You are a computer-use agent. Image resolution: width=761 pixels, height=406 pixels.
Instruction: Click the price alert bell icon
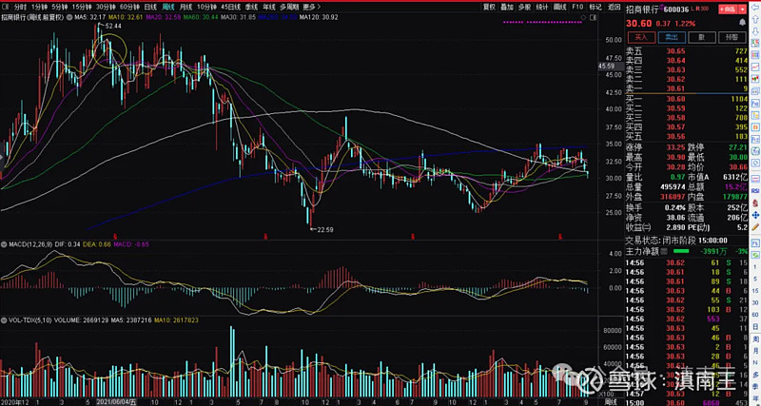[x=742, y=22]
